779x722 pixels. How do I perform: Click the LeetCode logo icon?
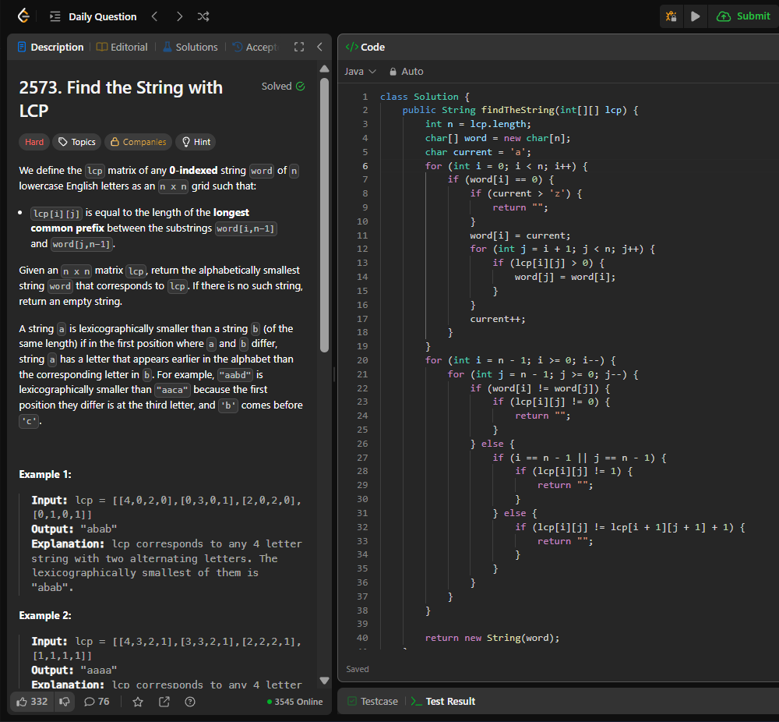coord(23,16)
